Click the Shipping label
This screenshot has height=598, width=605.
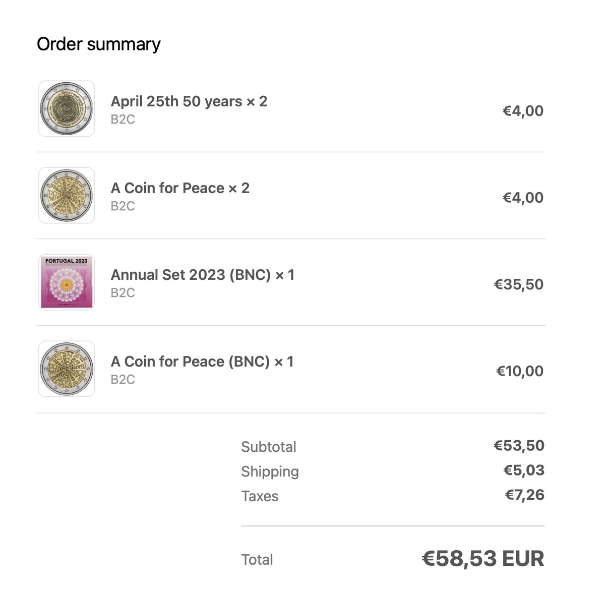coord(270,471)
